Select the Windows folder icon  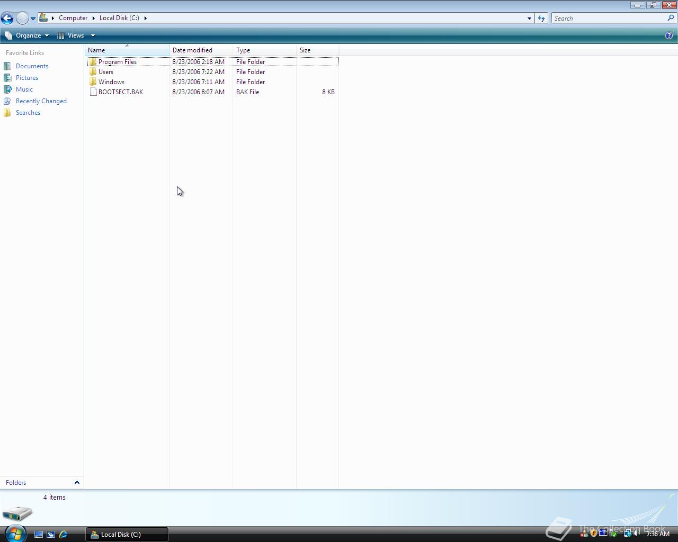point(93,82)
